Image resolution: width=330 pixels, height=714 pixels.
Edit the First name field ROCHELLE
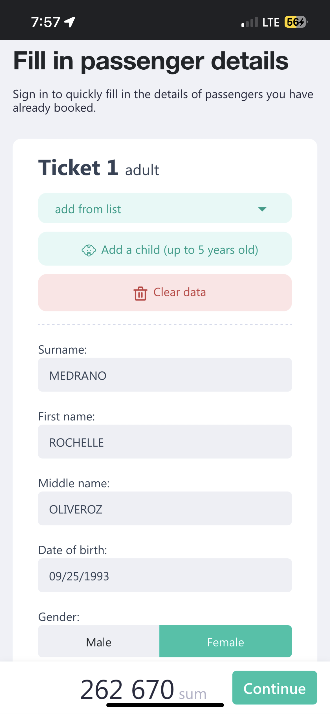pyautogui.click(x=165, y=442)
